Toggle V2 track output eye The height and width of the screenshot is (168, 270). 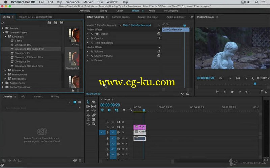pyautogui.click(x=123, y=127)
